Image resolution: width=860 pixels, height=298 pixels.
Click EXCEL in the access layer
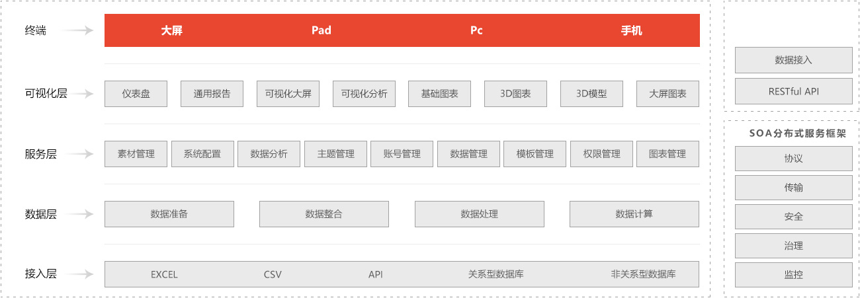[x=164, y=274]
